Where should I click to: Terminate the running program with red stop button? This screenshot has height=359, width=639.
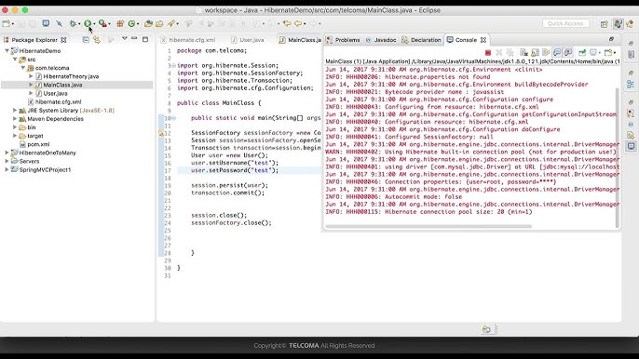(x=488, y=52)
